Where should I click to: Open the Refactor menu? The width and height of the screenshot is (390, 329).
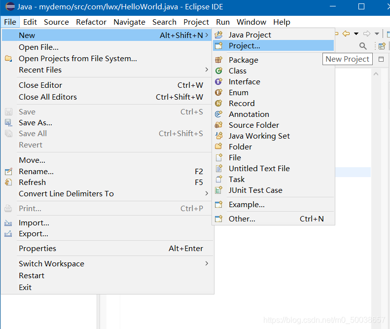91,22
